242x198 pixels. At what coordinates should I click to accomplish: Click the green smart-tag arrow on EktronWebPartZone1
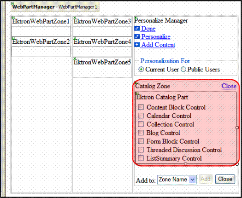(13, 18)
